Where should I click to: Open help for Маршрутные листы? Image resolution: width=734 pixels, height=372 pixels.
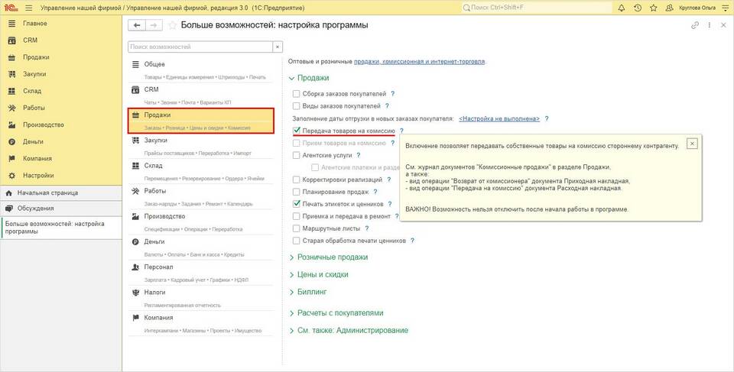(367, 228)
